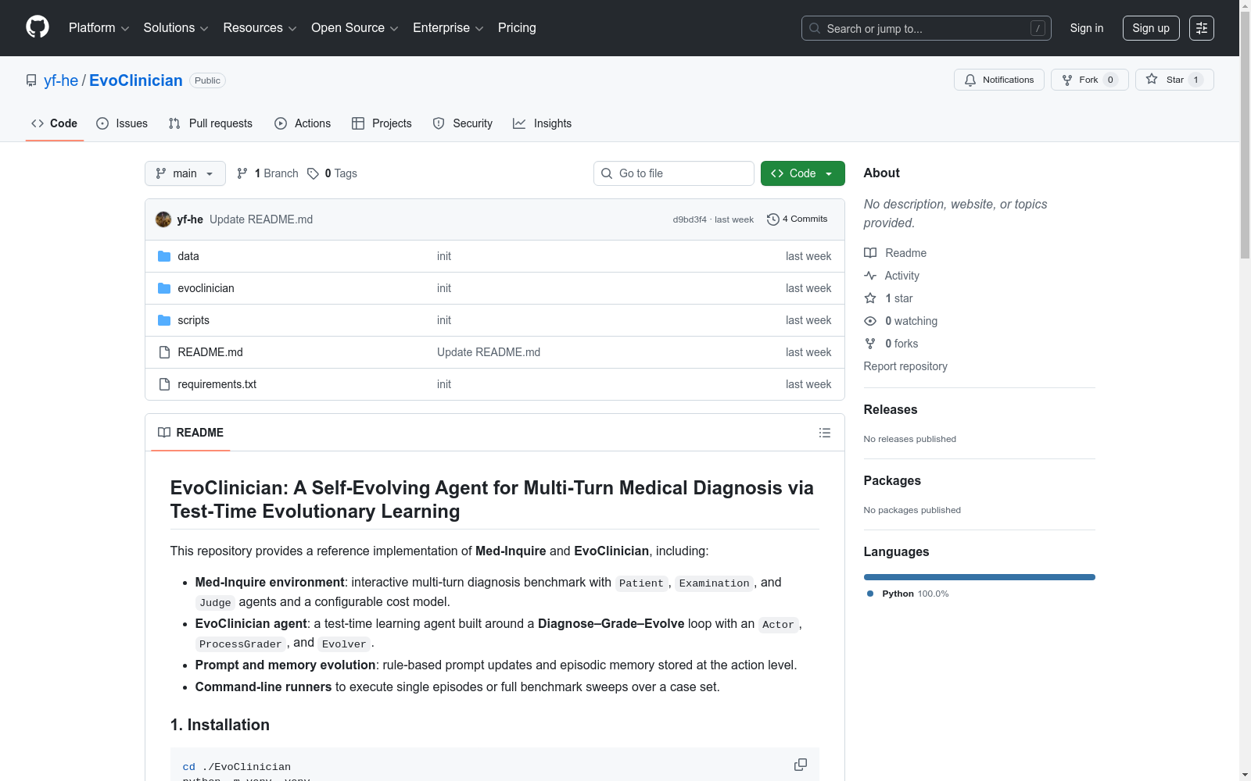Click the Fork icon
Viewport: 1251px width, 781px height.
1067,80
